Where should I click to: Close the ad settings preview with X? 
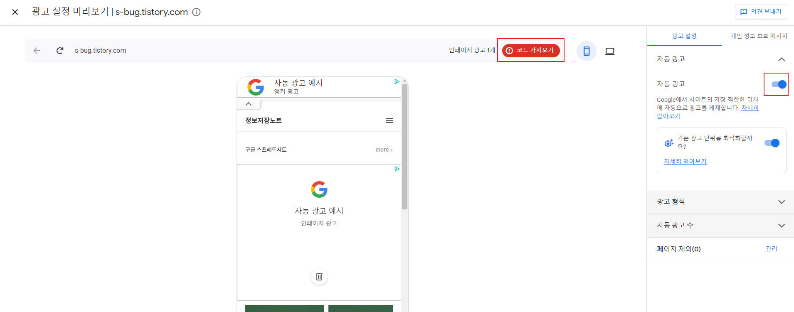pos(15,12)
